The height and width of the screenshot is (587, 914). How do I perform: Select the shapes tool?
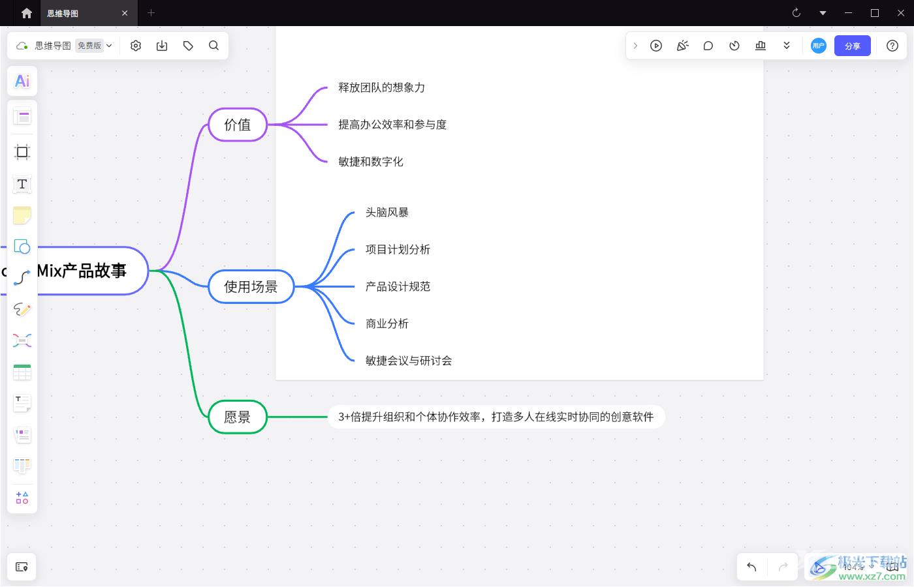pyautogui.click(x=22, y=247)
